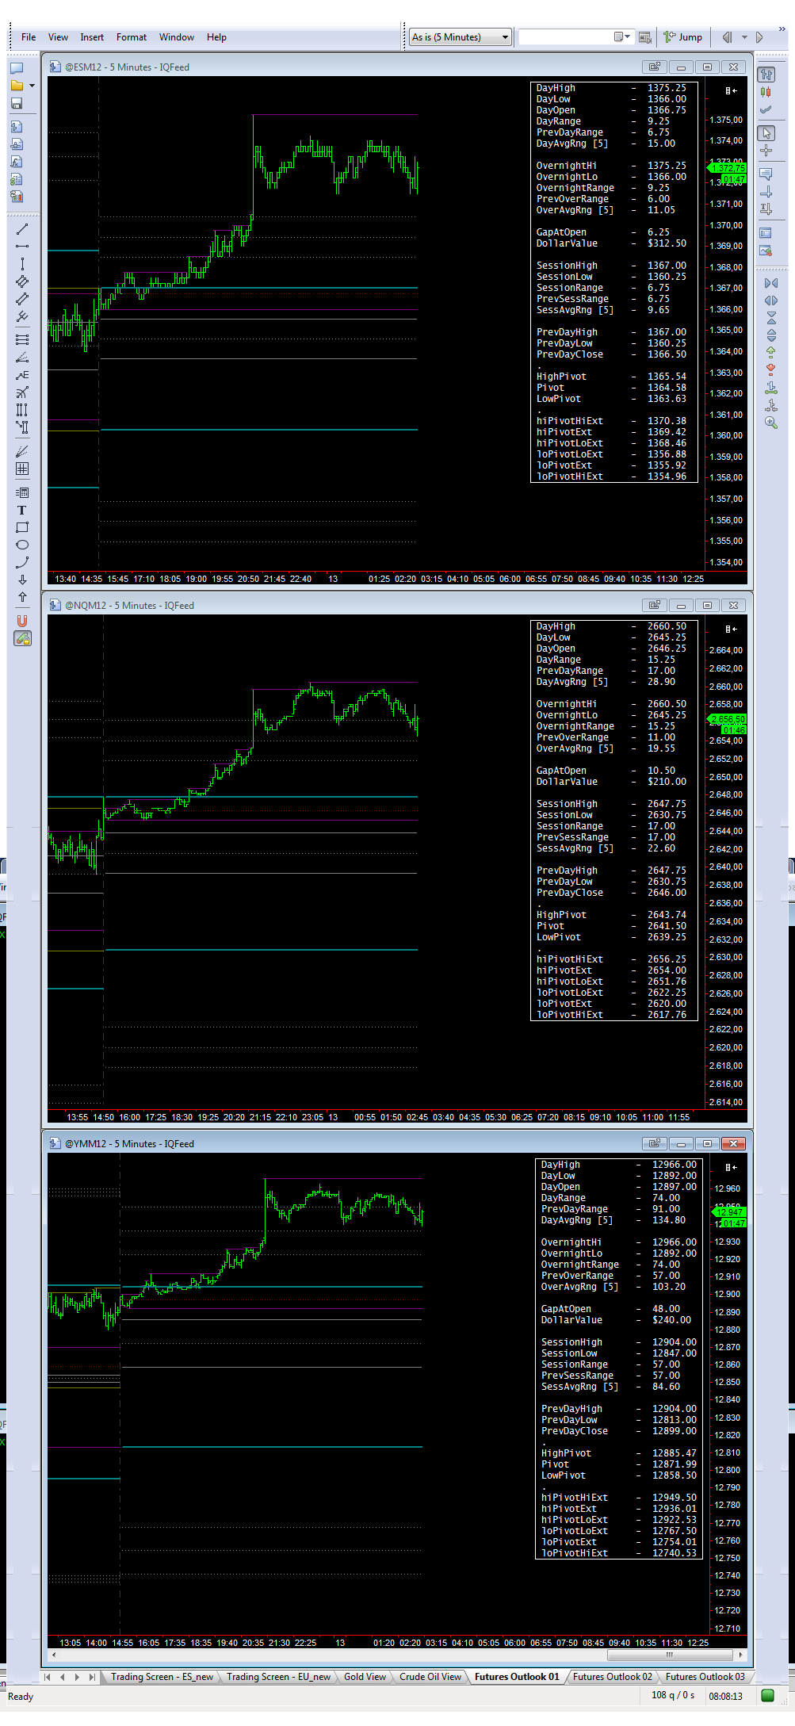This screenshot has height=1726, width=795.
Task: Click the green up arrow shift icon
Action: click(771, 353)
